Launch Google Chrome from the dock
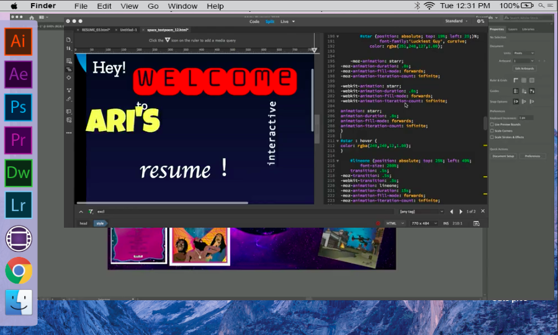Image resolution: width=558 pixels, height=335 pixels. coord(18,270)
